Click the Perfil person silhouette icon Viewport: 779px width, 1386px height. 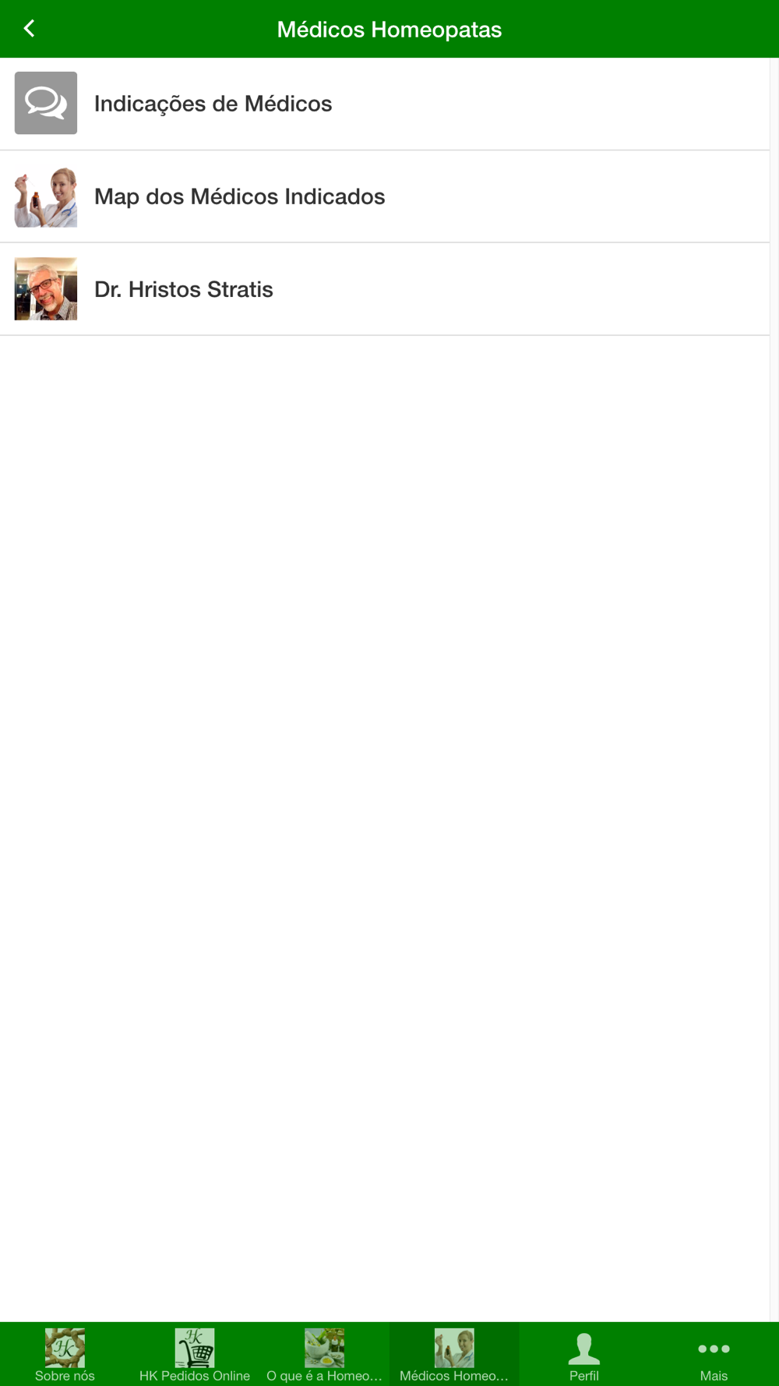pyautogui.click(x=584, y=1349)
